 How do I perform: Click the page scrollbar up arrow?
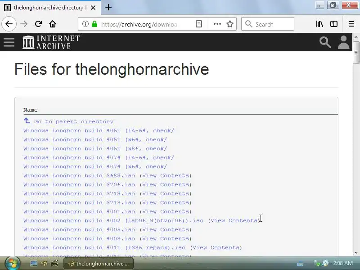pos(356,37)
